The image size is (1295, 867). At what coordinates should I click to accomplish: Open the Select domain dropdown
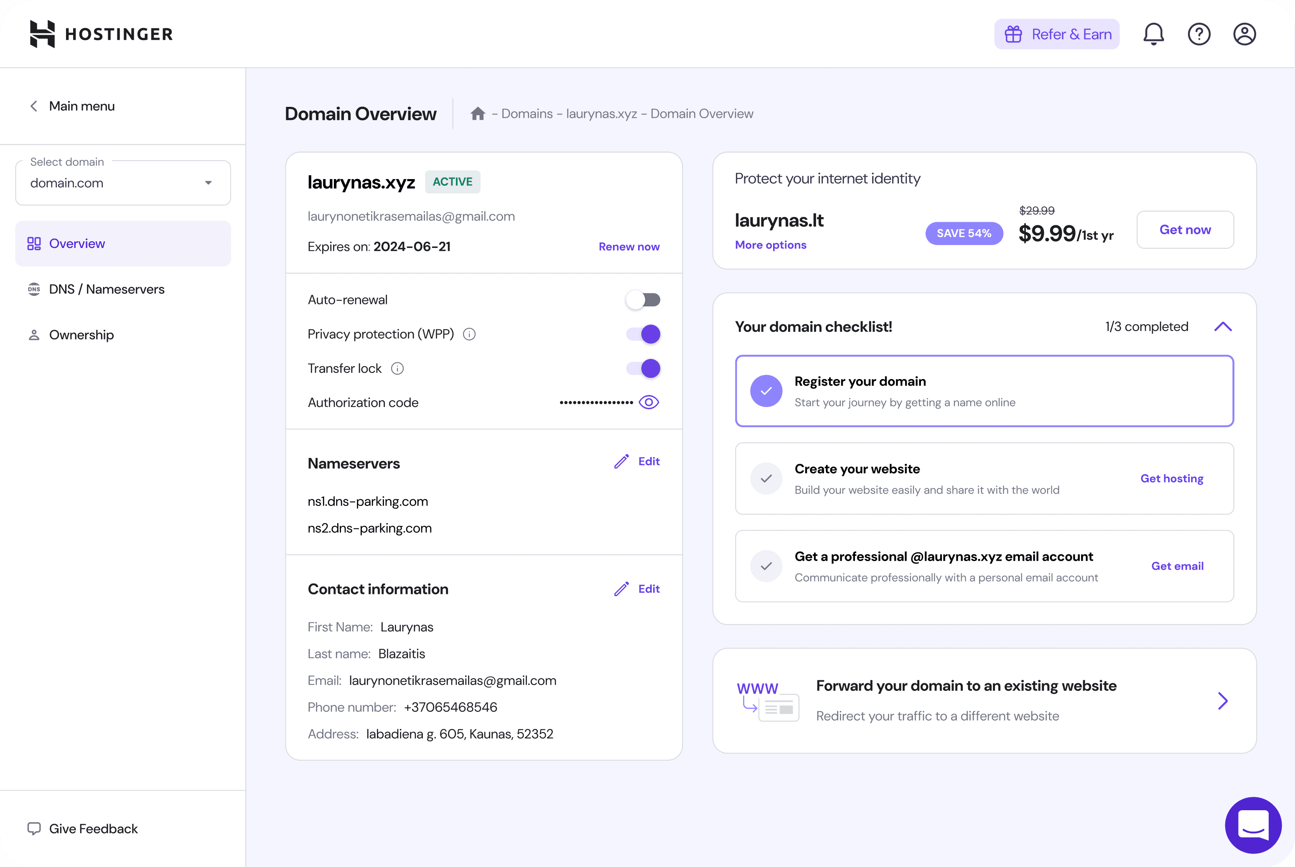click(123, 183)
